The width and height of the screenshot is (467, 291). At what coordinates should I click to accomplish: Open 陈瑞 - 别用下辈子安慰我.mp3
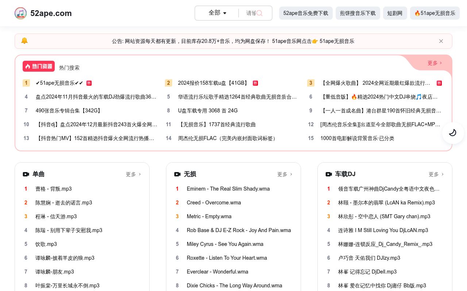(x=69, y=230)
